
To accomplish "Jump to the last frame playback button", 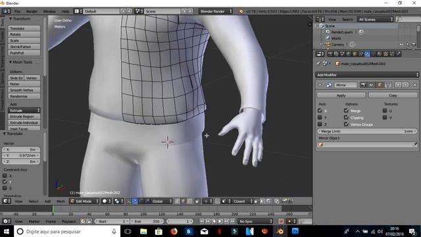I will [x=232, y=221].
